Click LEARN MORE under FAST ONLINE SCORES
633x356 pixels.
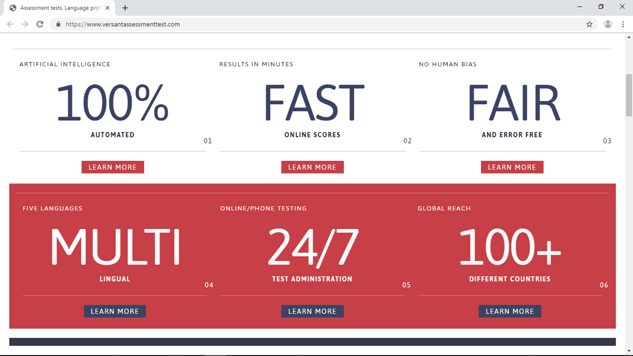pyautogui.click(x=312, y=167)
